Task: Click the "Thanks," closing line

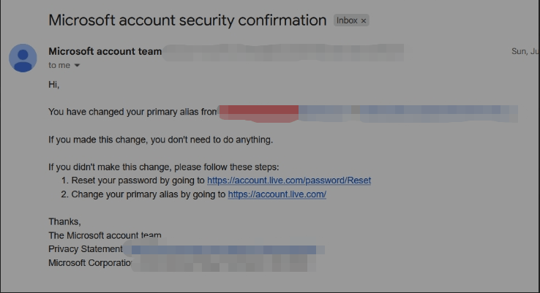Action: [64, 221]
